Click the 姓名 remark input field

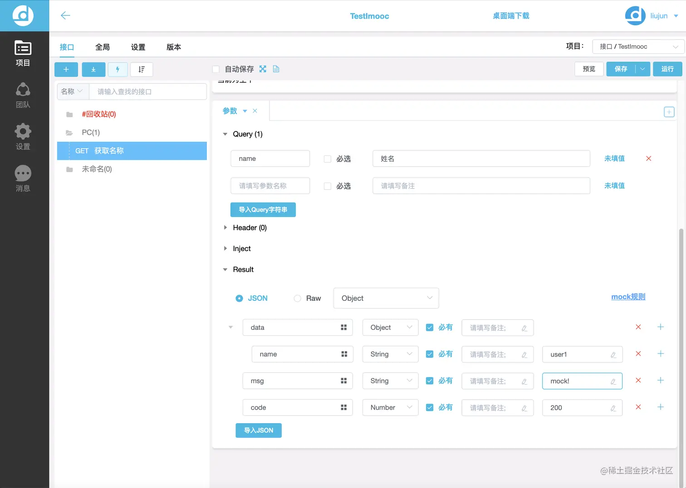coord(481,159)
